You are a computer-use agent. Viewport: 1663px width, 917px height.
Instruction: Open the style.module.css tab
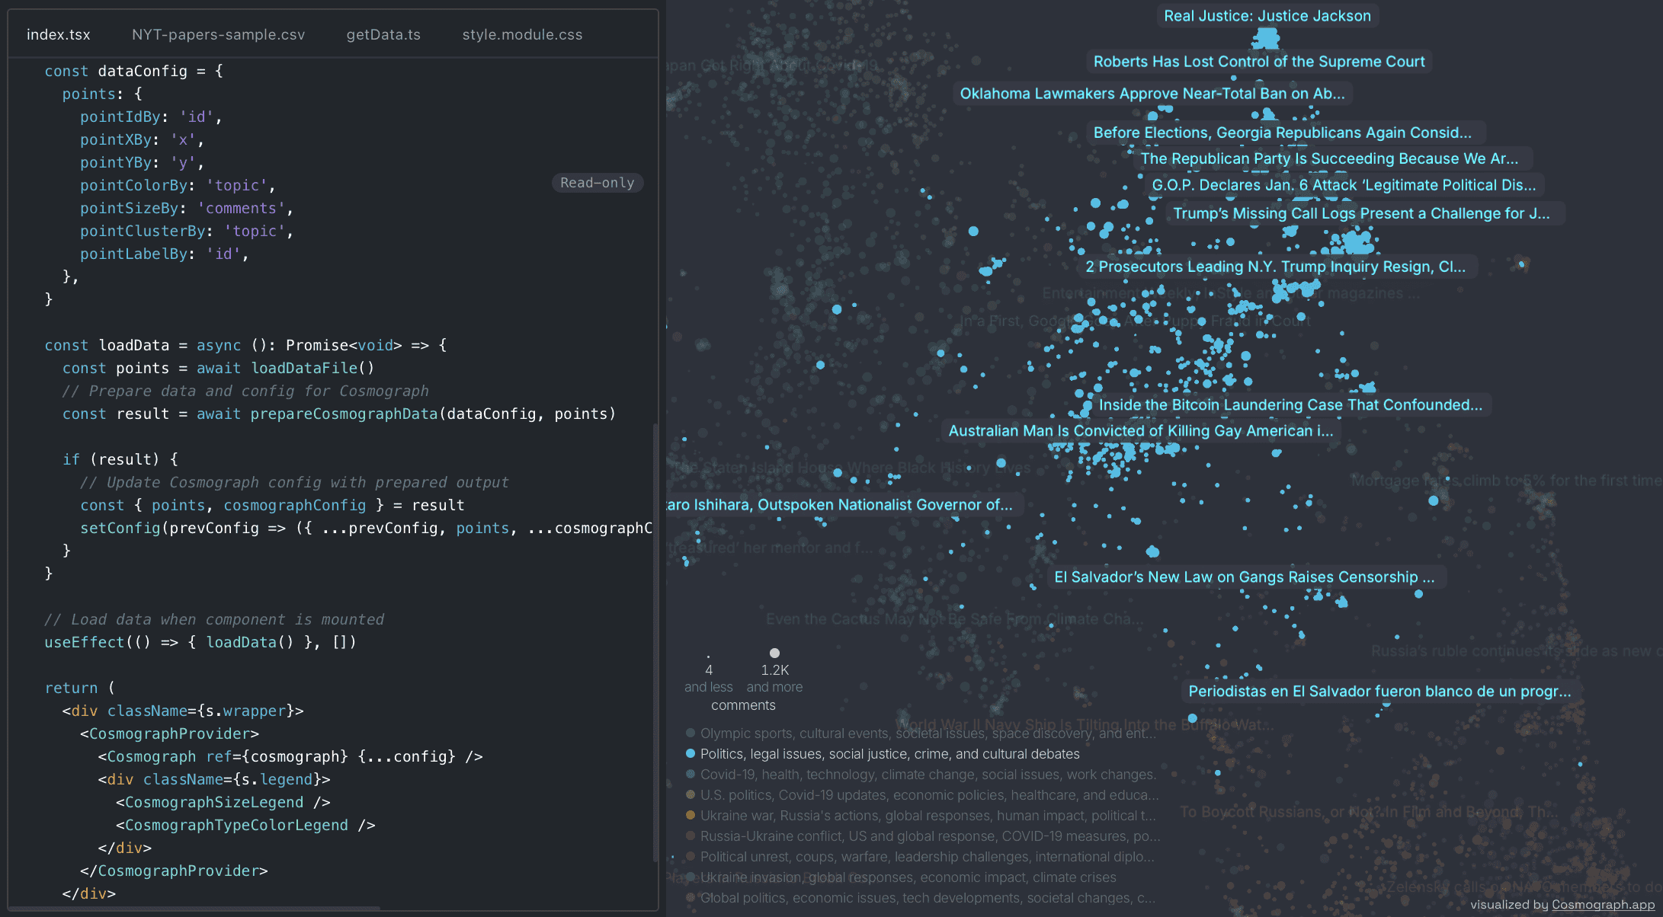tap(522, 34)
